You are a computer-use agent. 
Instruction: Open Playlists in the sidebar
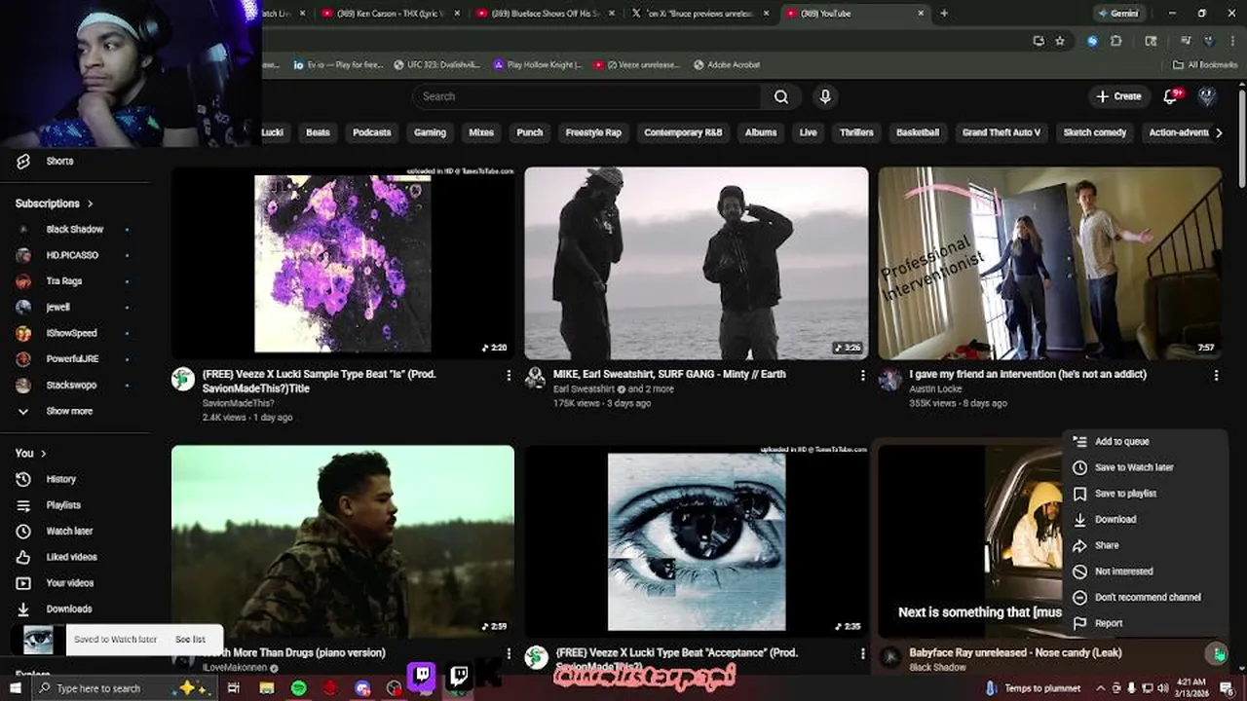coord(63,505)
